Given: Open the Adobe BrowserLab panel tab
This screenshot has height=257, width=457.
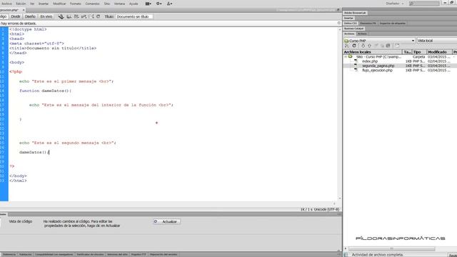Looking at the screenshot, I should [x=355, y=13].
